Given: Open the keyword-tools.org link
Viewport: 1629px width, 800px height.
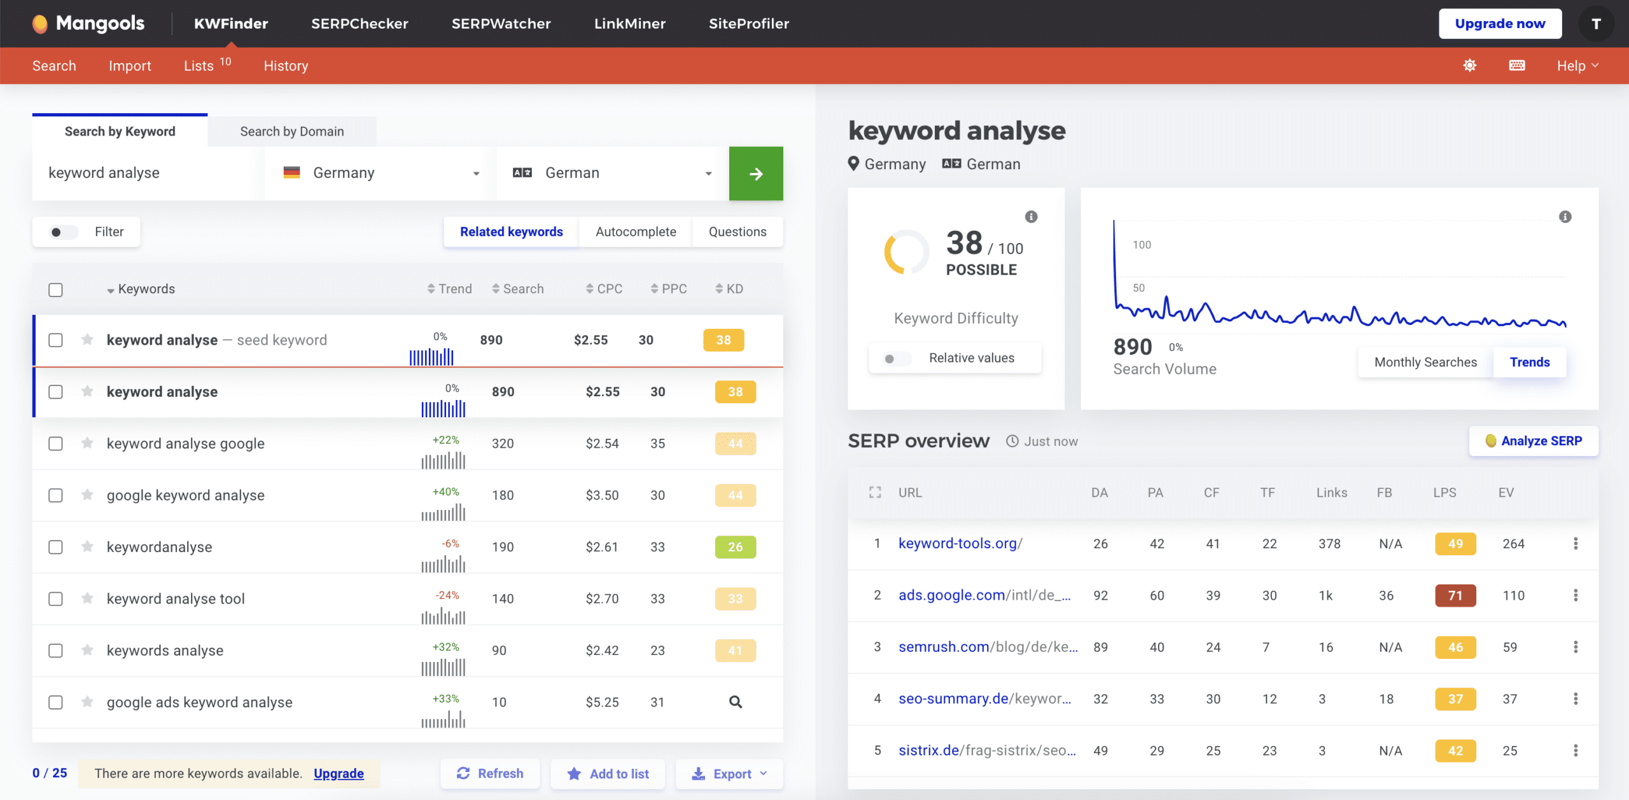Looking at the screenshot, I should point(960,544).
